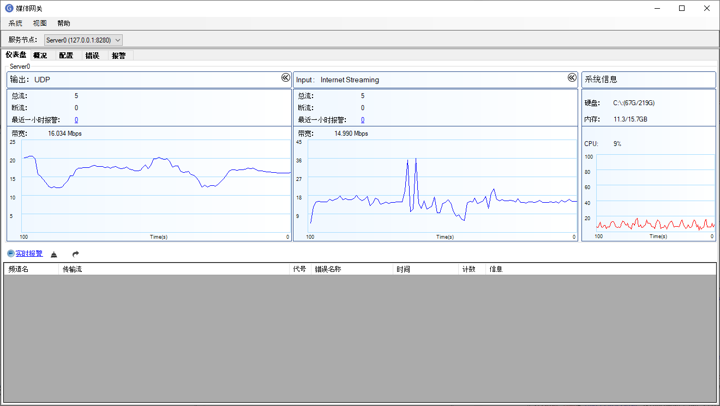Open the 视图 menu

point(40,23)
